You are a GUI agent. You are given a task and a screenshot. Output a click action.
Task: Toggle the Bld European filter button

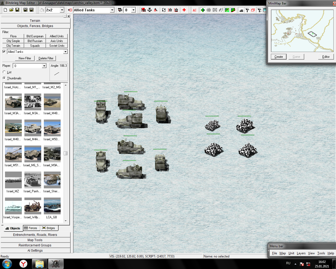35,36
